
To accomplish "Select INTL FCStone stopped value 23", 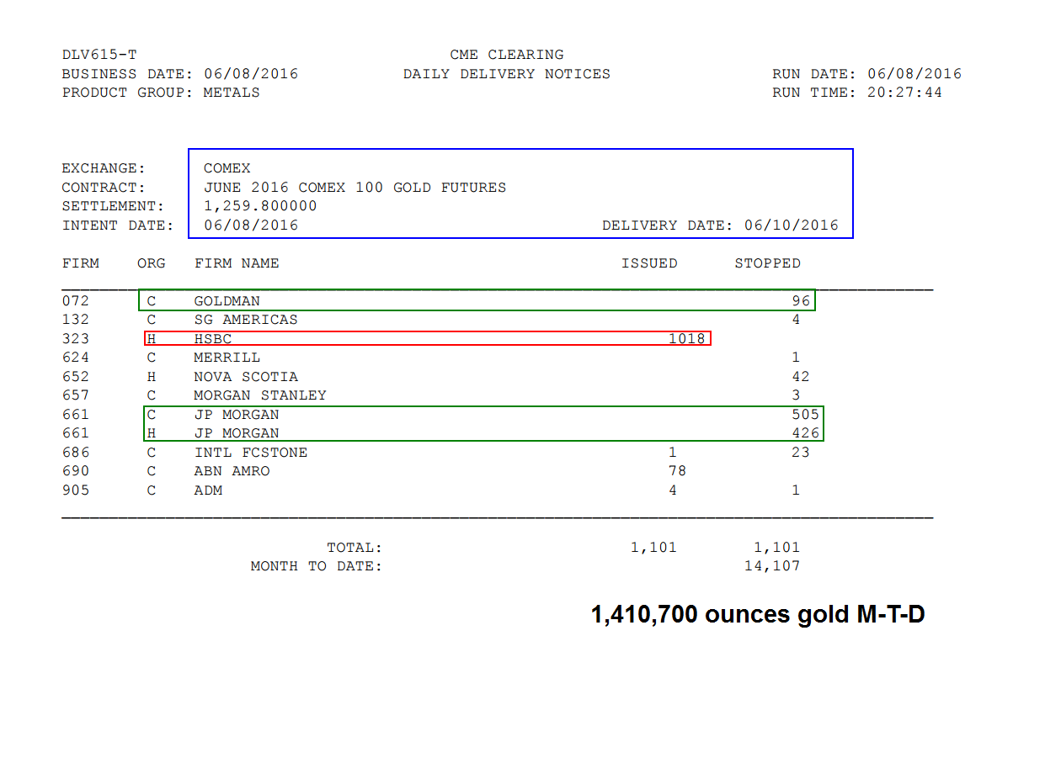I will click(x=801, y=453).
